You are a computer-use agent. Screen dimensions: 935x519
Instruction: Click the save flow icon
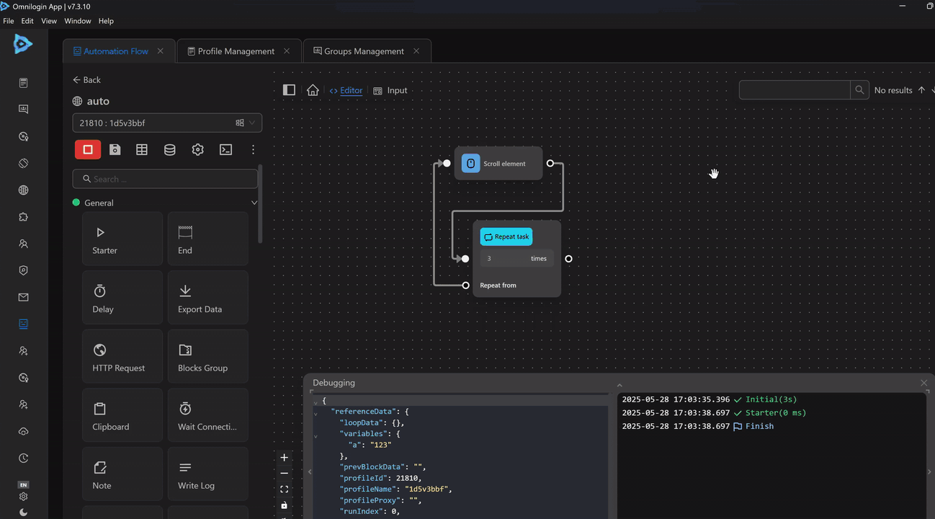coord(115,149)
